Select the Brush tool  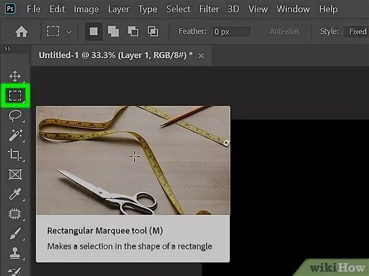15,233
